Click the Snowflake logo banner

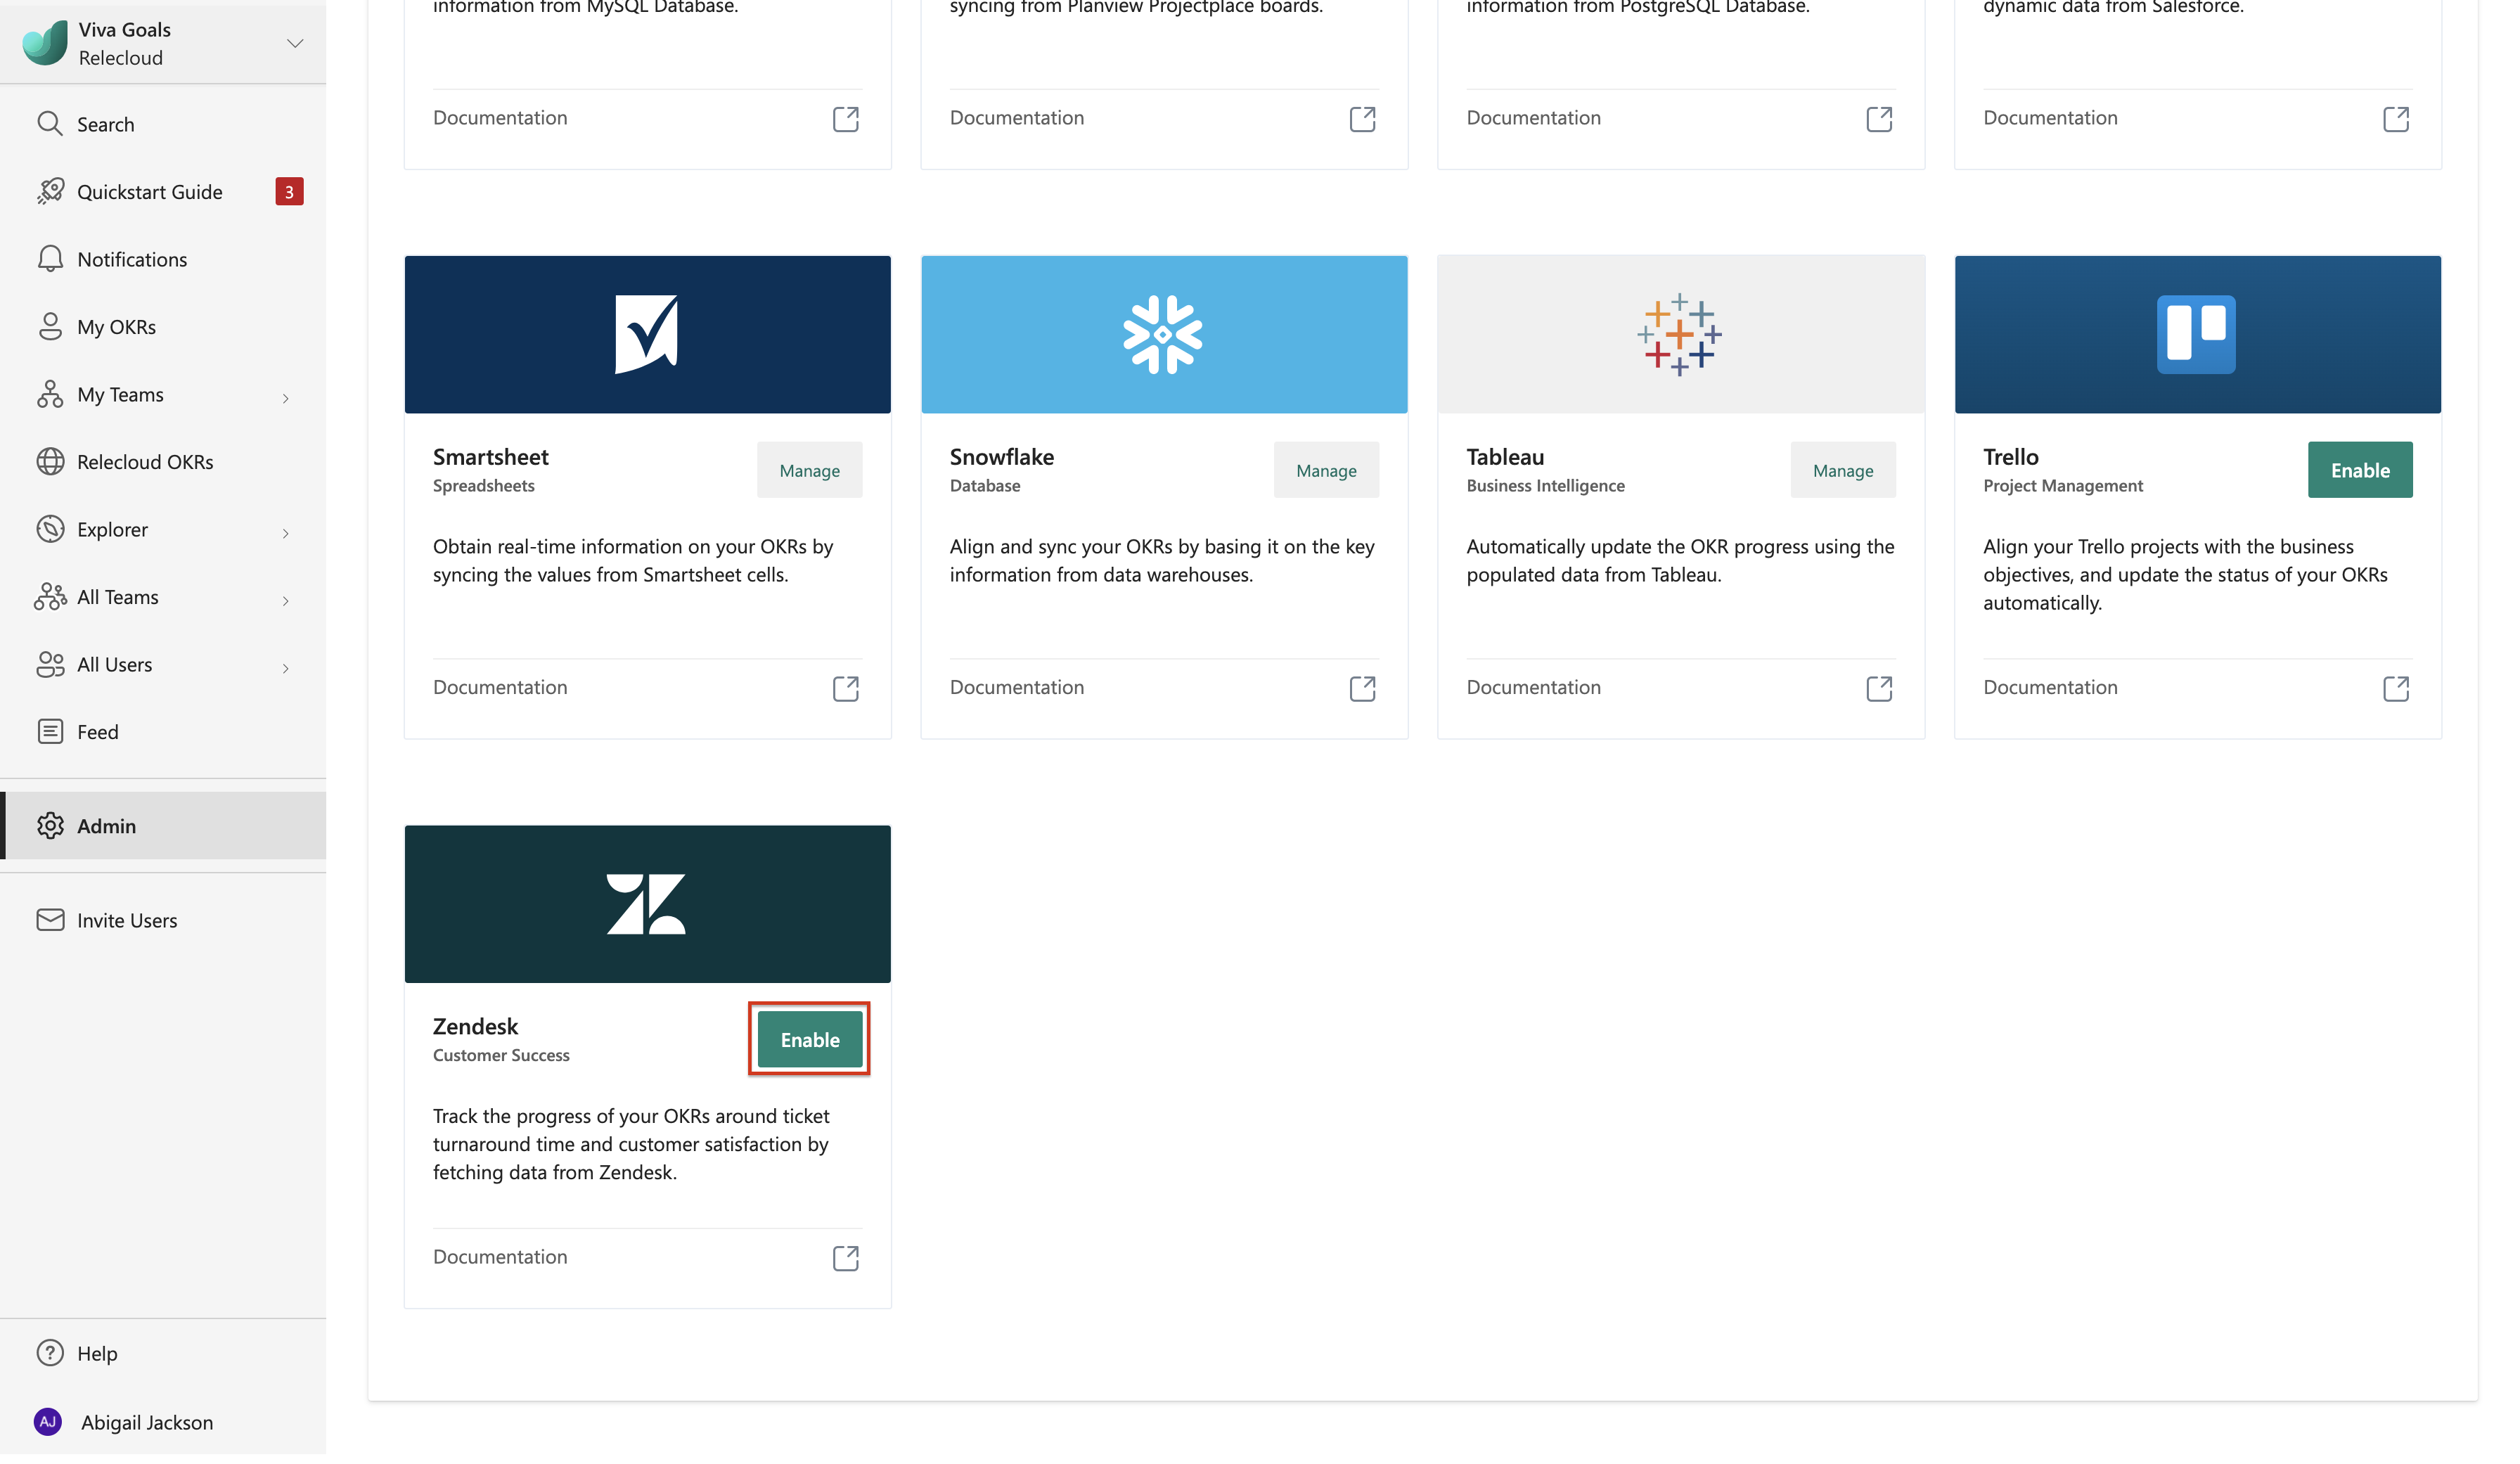(x=1164, y=334)
